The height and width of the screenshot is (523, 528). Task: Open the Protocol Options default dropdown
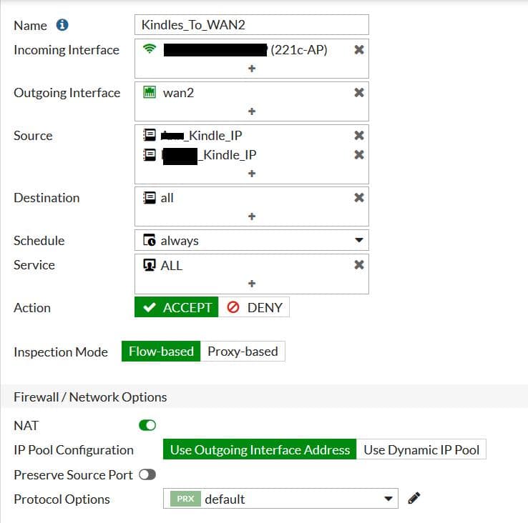280,499
